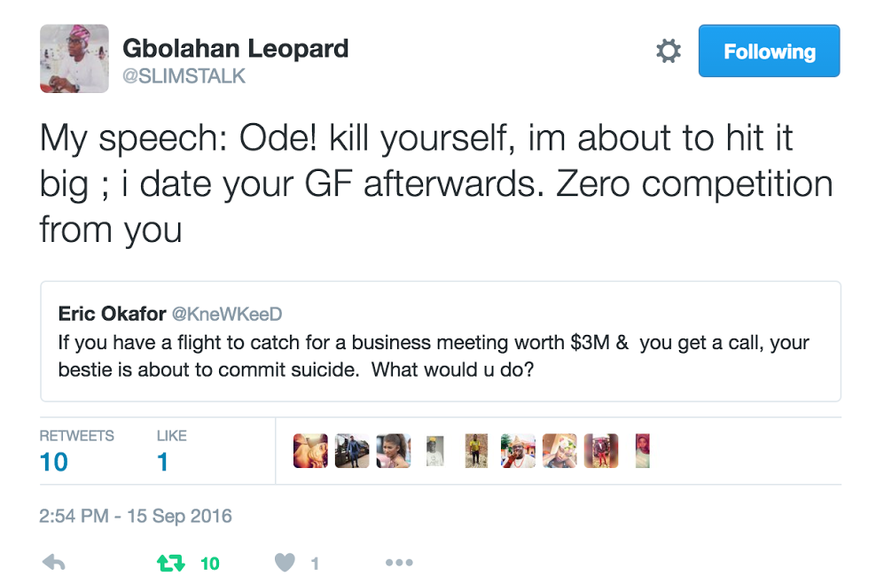Click the last avatar in the retweeter row
The height and width of the screenshot is (584, 876).
coord(643,451)
